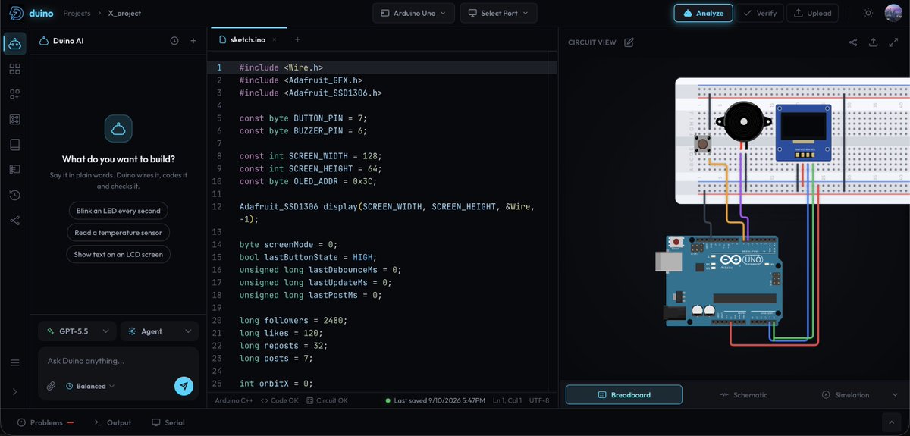Click the 'Ln 1, Col 1' status
The image size is (910, 436).
pyautogui.click(x=509, y=400)
